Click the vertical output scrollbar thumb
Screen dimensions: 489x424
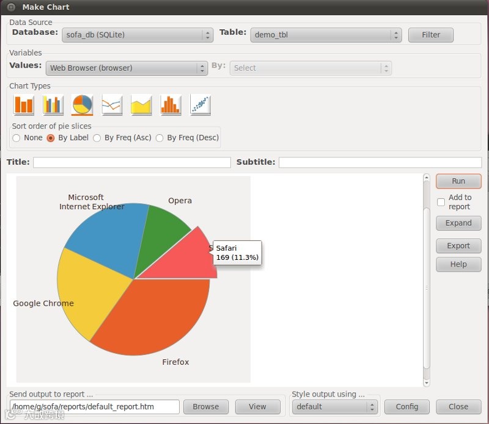426,288
